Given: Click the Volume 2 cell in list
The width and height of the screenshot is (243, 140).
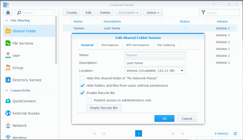Looking at the screenshot, I should [223, 56].
